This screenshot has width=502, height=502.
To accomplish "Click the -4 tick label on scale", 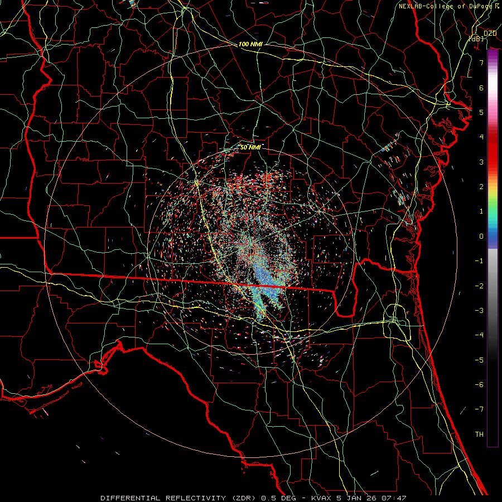I will (x=479, y=335).
